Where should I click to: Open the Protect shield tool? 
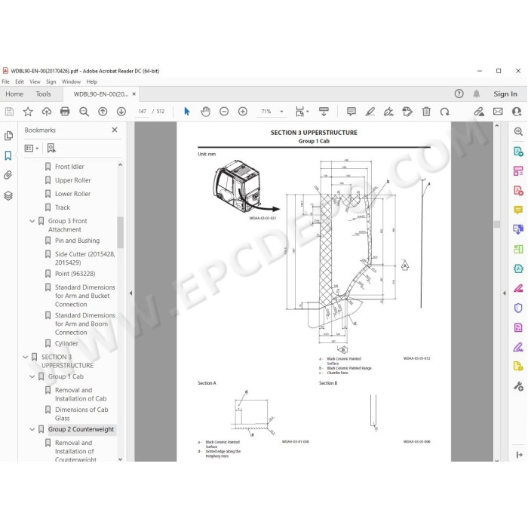click(x=518, y=308)
